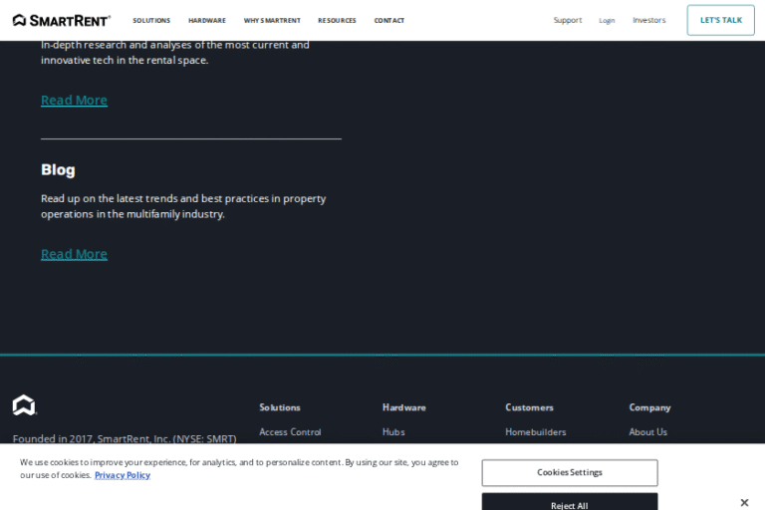Follow Read More under research section
This screenshot has height=510, width=765.
click(74, 100)
